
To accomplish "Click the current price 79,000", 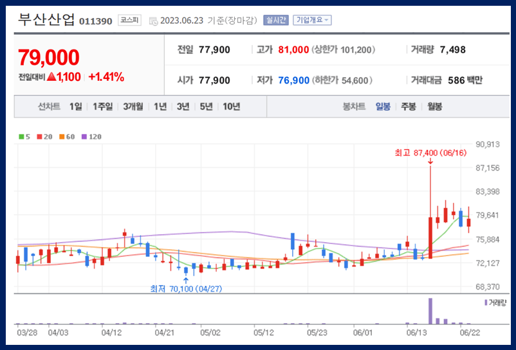I will tap(49, 57).
